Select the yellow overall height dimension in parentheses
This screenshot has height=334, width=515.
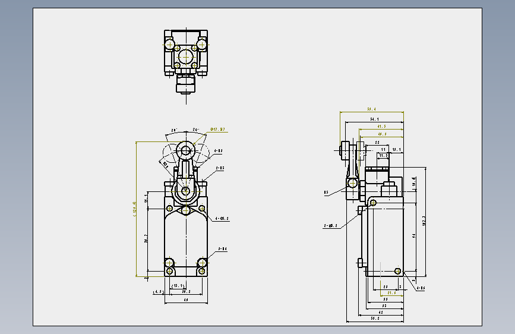(x=134, y=209)
